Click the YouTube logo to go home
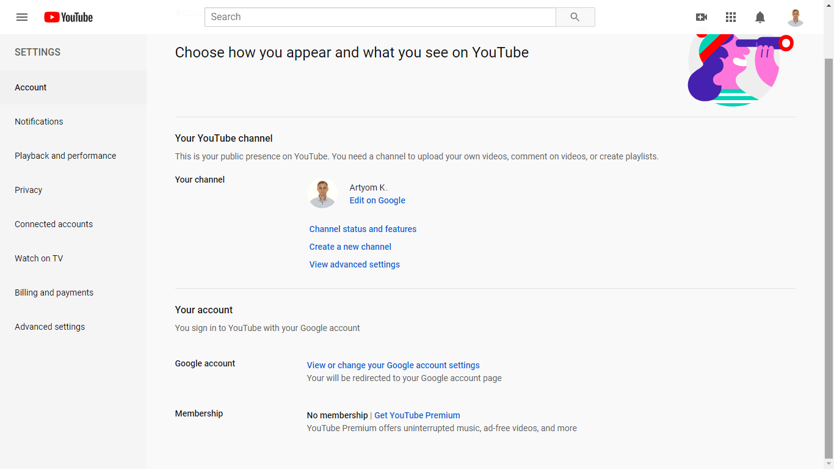The width and height of the screenshot is (834, 469). click(x=68, y=17)
